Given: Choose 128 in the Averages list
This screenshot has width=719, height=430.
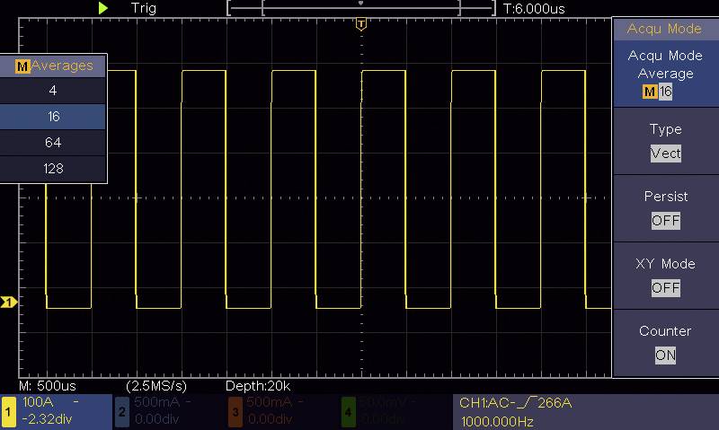Looking at the screenshot, I should click(53, 169).
